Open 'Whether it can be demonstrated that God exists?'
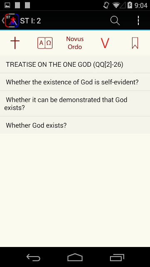The width and height of the screenshot is (150, 267). [75, 103]
